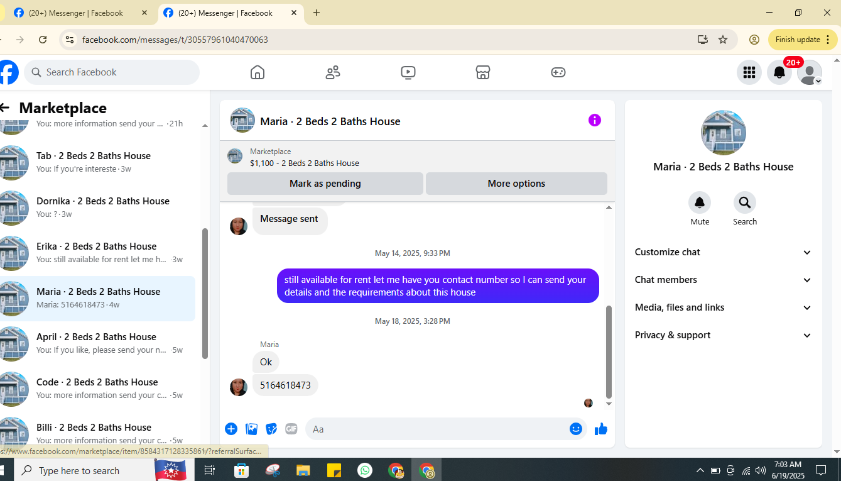
Task: Expand the Customize chat section
Action: (x=724, y=252)
